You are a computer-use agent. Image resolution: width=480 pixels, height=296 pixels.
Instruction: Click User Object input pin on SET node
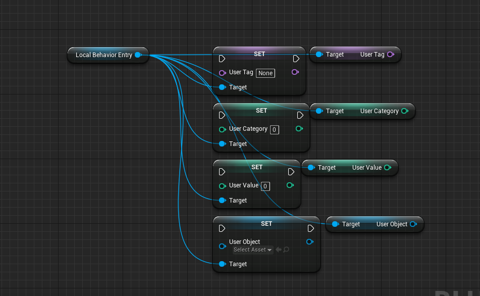pos(222,246)
